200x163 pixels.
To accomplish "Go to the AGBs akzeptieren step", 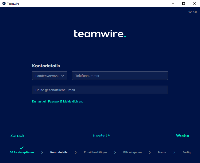I will coord(22,152).
